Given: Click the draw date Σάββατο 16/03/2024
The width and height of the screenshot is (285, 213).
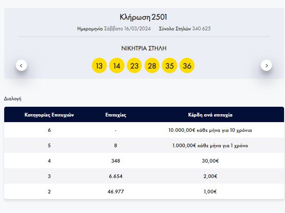Looking at the screenshot, I should tap(127, 29).
